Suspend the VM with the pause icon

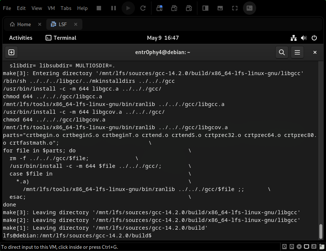(x=114, y=8)
